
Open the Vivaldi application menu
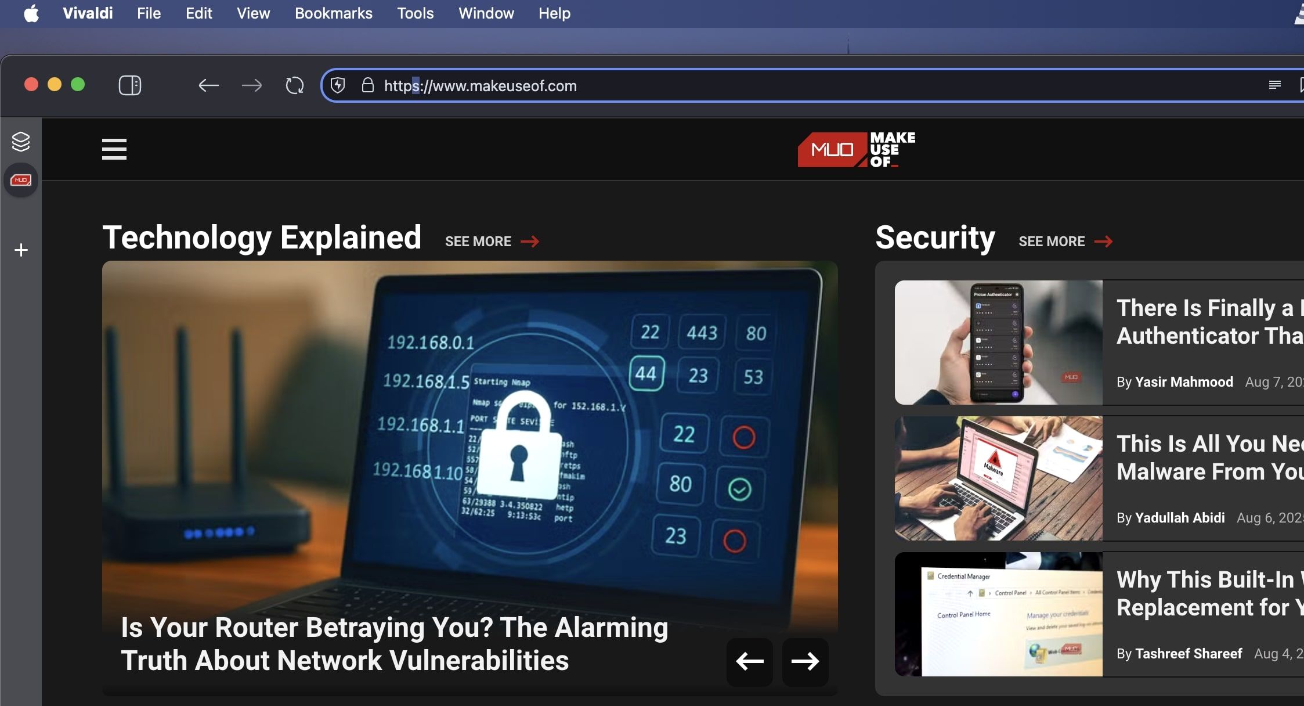click(88, 13)
